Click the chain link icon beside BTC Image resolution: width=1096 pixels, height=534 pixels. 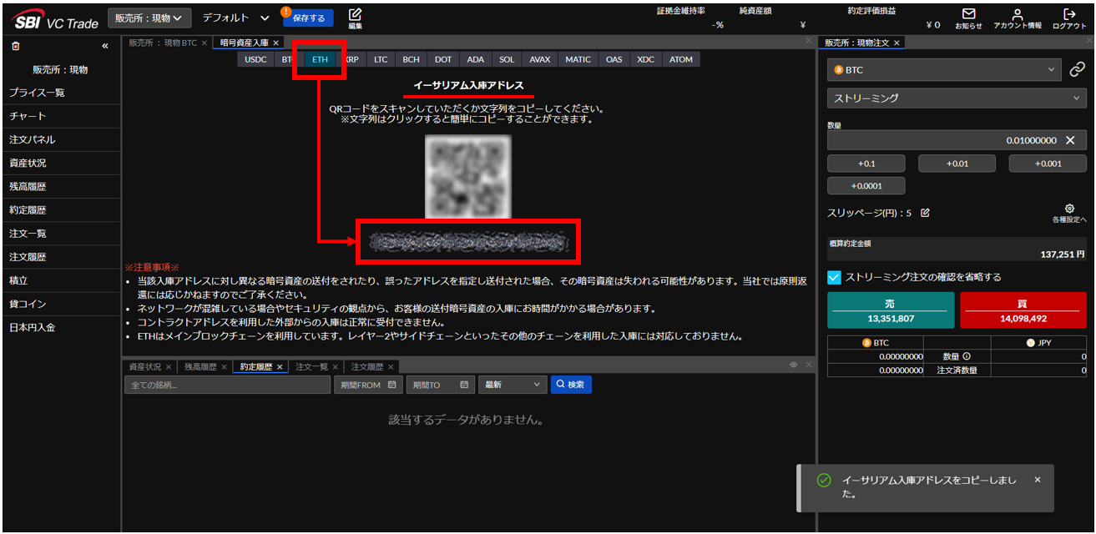point(1077,70)
